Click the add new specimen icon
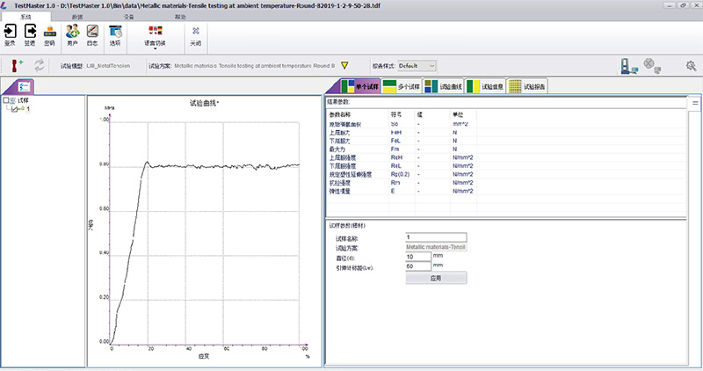703x371 pixels. pyautogui.click(x=18, y=65)
